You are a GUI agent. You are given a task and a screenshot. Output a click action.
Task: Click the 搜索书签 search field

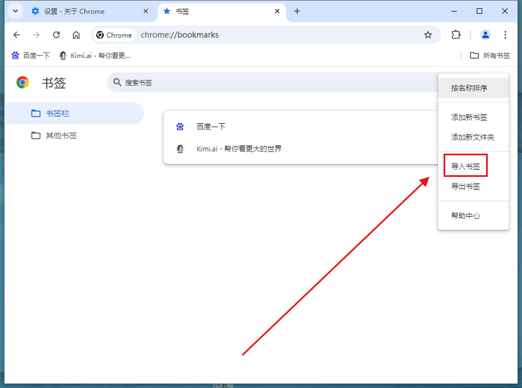tap(273, 82)
